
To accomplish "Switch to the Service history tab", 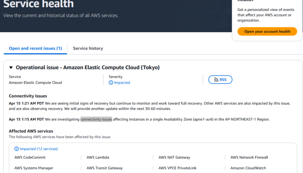I will tap(88, 48).
